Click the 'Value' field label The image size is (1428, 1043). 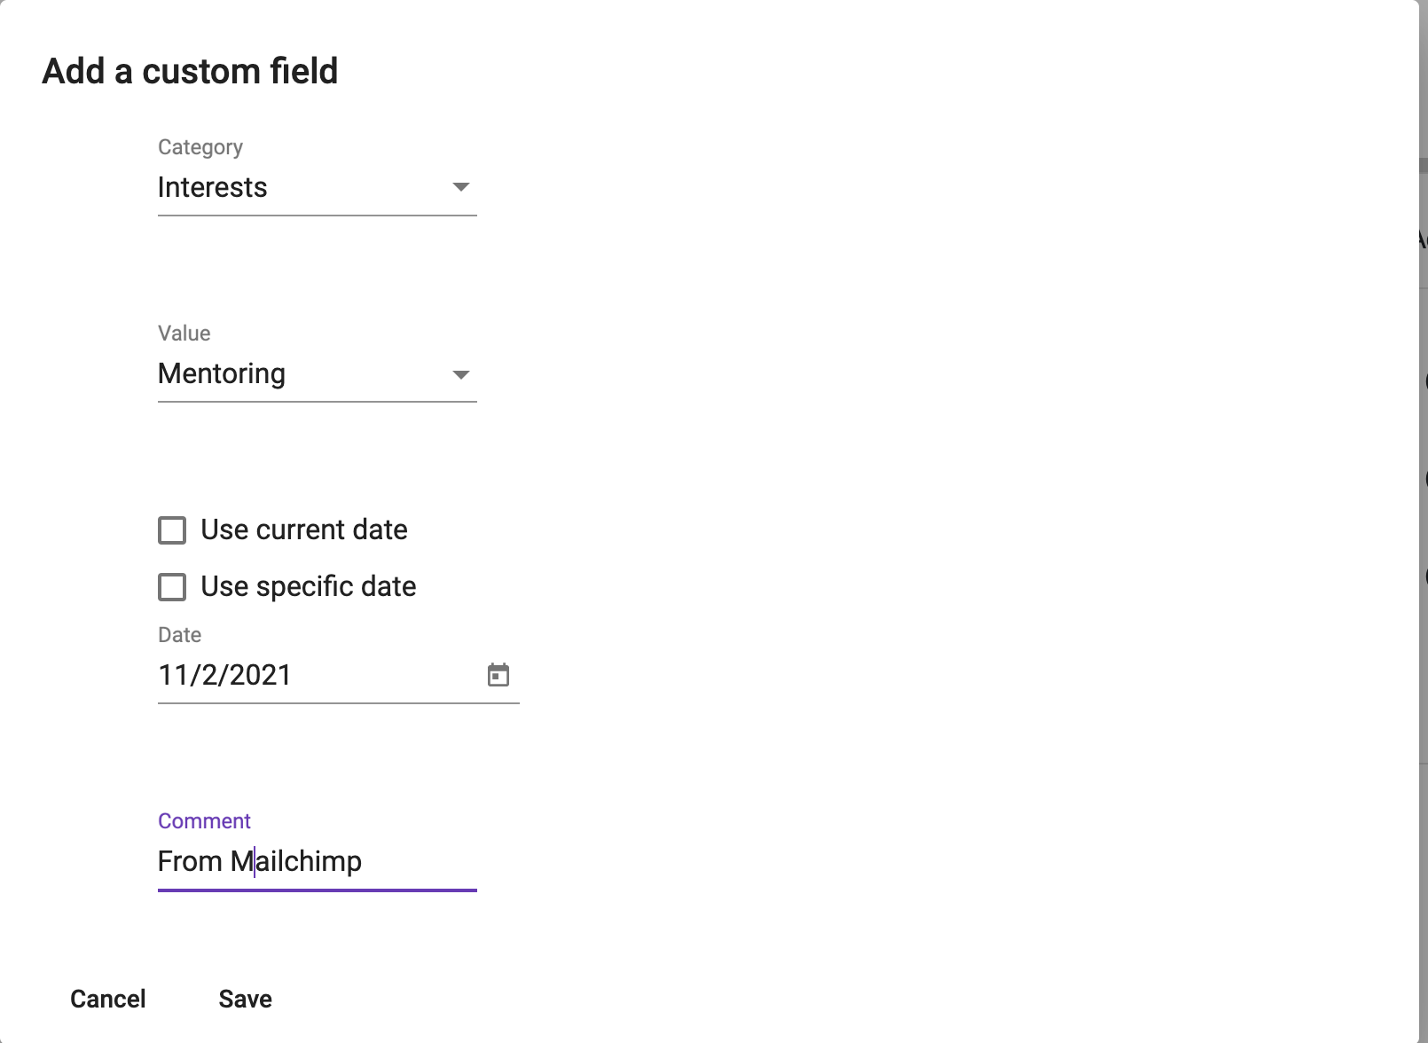click(x=184, y=333)
